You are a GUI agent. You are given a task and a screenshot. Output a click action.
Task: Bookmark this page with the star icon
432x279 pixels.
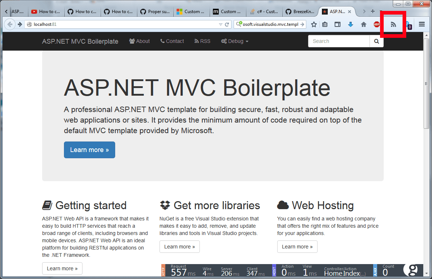(x=314, y=25)
